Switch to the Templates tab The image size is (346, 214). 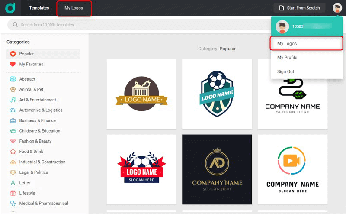coord(39,8)
